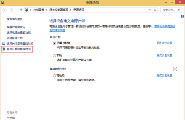This screenshot has height=120, width=185.
Task: Close the 电源选项 window
Action: tap(180, 2)
